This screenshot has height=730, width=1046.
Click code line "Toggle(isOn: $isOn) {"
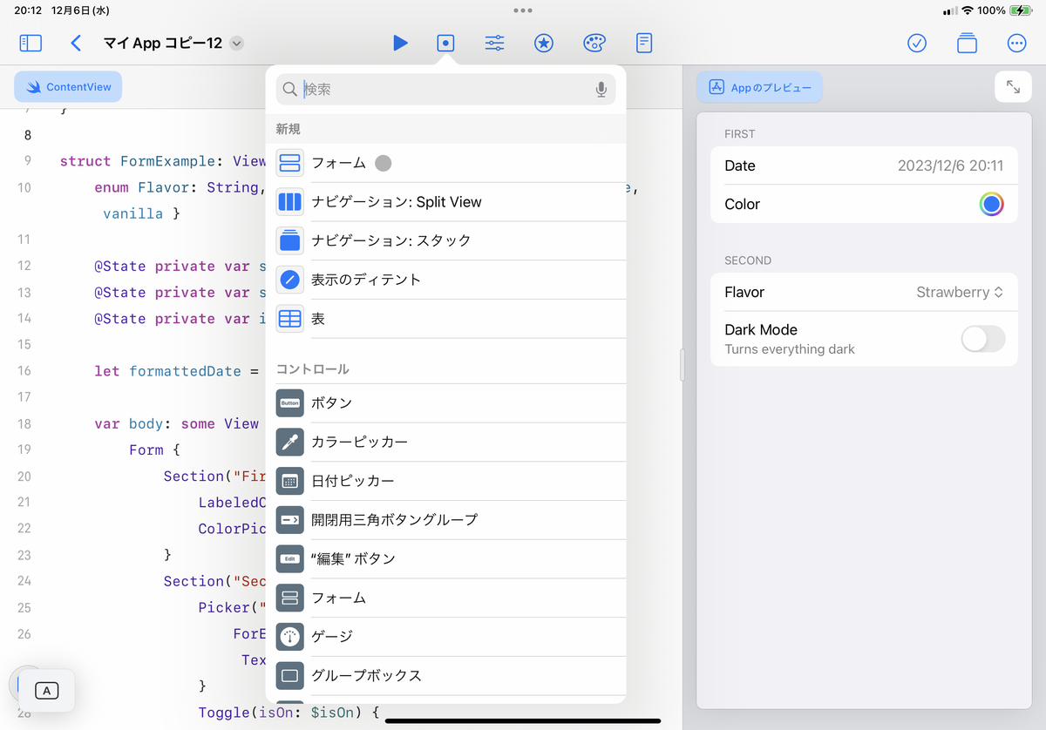pos(289,713)
